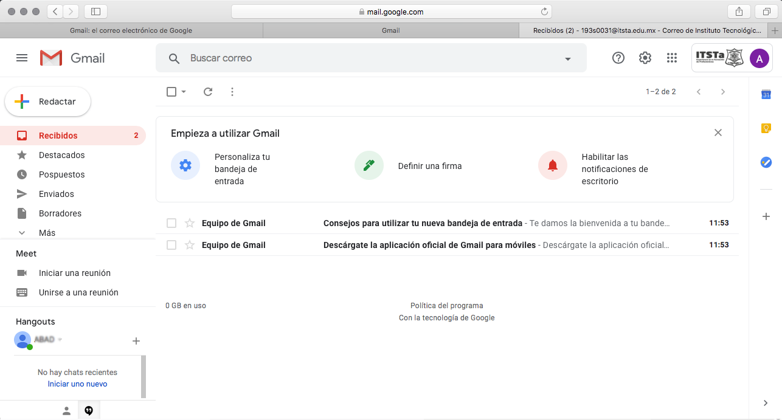Show Safari tab overview

[766, 12]
